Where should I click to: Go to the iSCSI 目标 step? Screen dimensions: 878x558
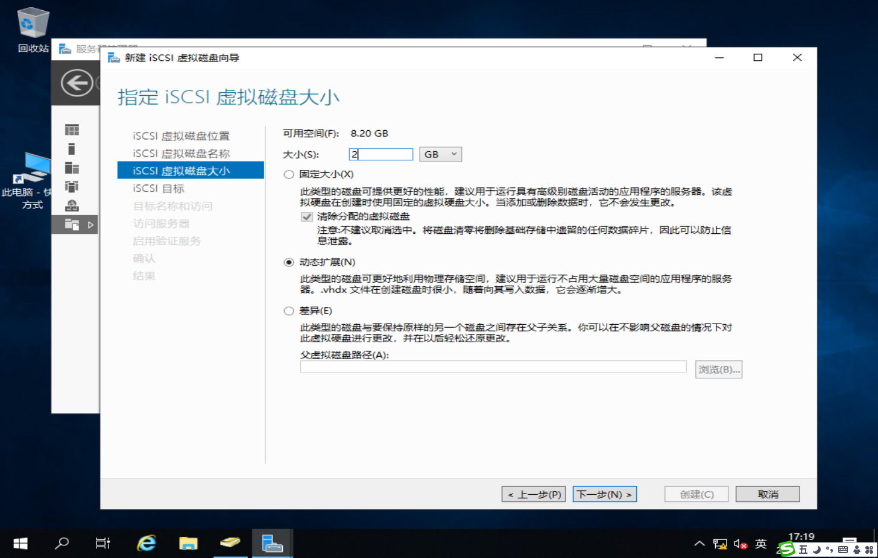(159, 189)
